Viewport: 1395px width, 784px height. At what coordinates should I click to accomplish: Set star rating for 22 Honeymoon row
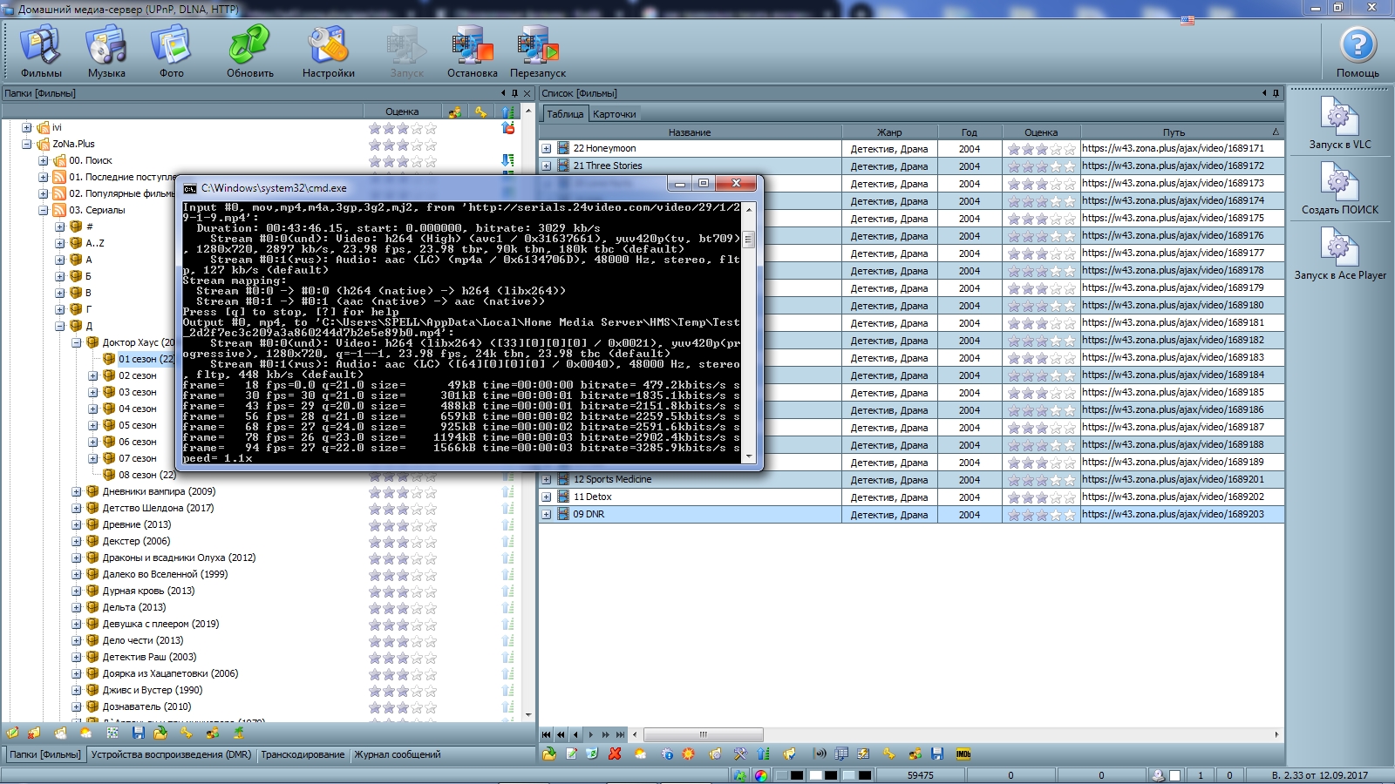[x=1041, y=149]
